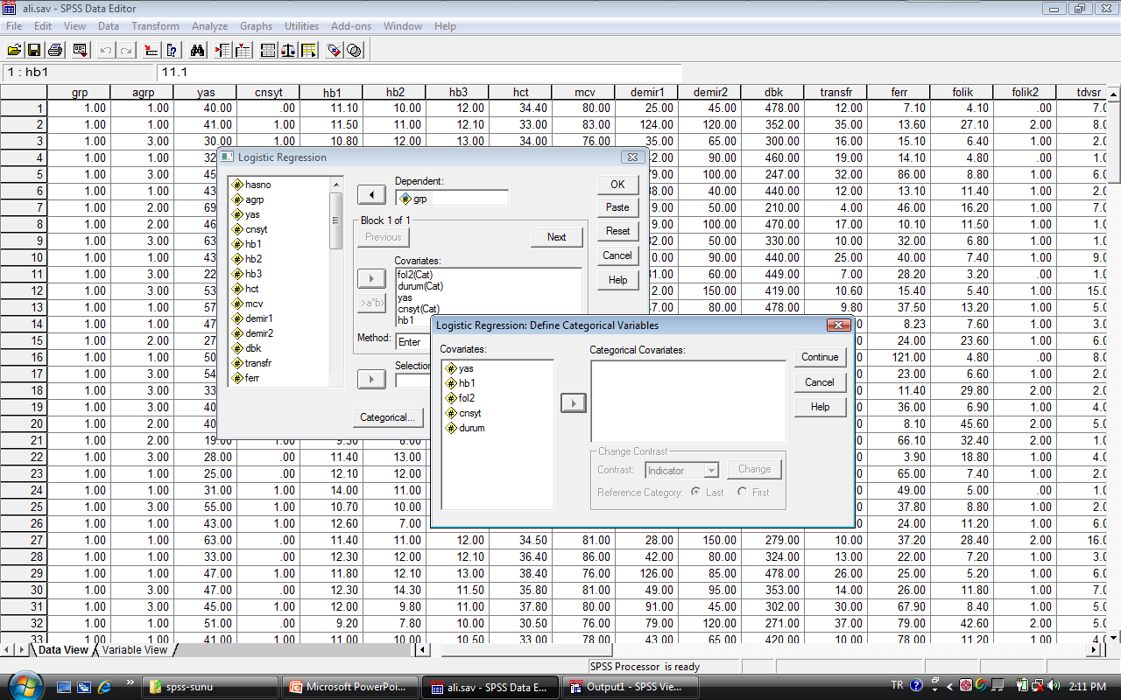Image resolution: width=1121 pixels, height=700 pixels.
Task: Open the Transform menu
Action: tap(155, 26)
